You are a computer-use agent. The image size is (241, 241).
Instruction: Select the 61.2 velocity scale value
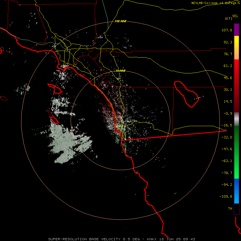[228, 66]
